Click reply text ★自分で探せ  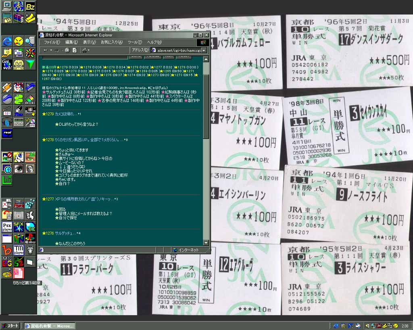pyautogui.click(x=66, y=218)
